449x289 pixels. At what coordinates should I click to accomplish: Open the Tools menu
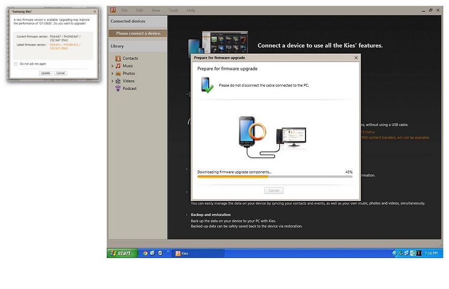click(174, 11)
